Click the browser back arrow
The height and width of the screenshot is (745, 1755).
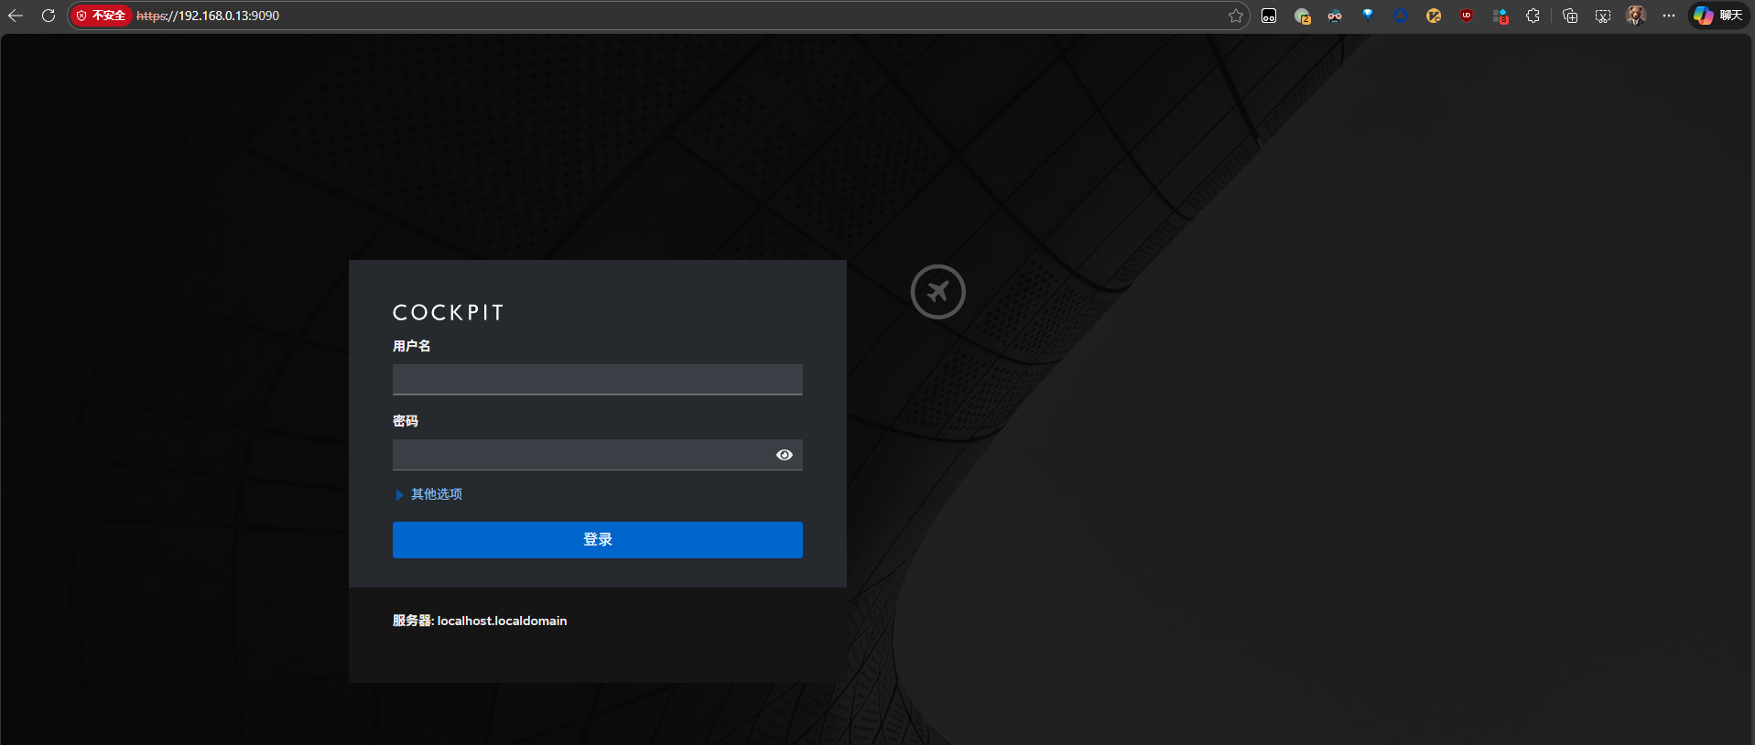[x=16, y=16]
